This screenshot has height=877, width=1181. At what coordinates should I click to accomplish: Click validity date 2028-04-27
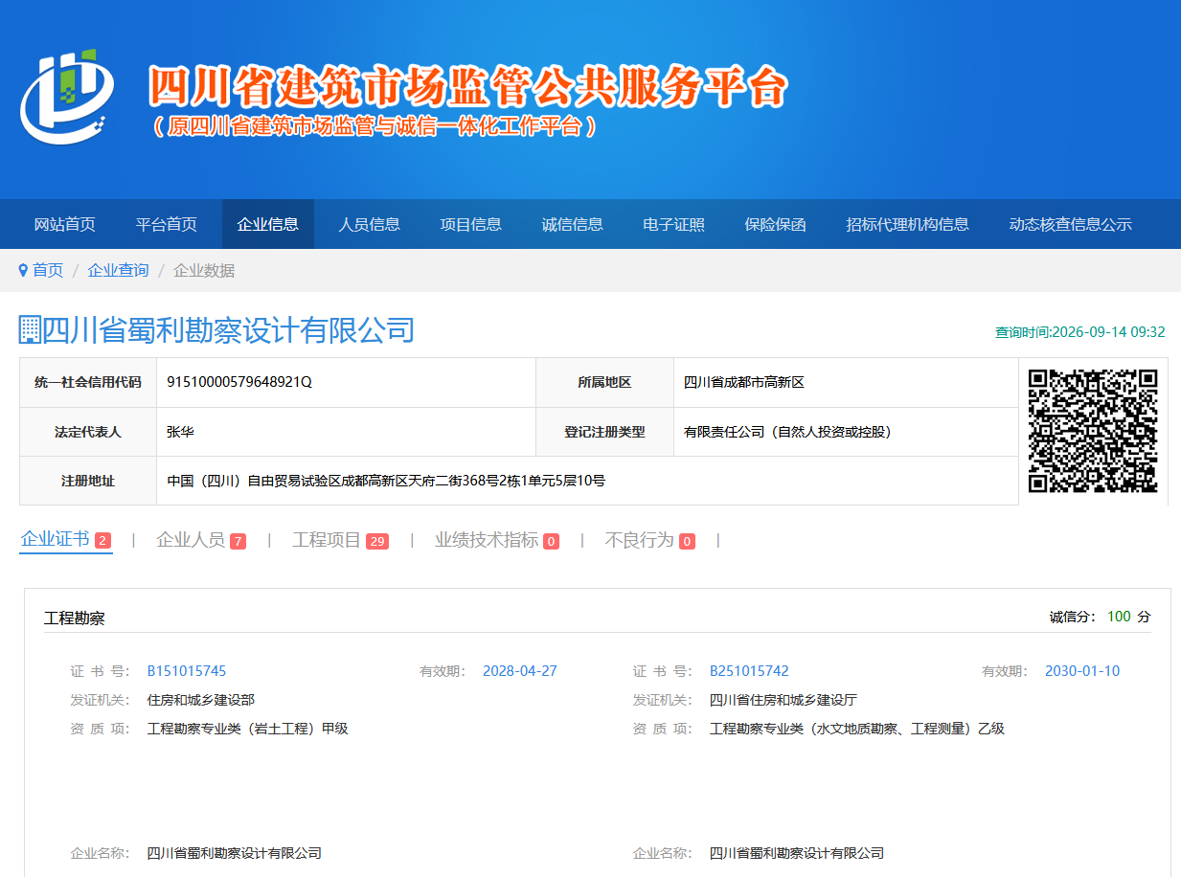pyautogui.click(x=520, y=671)
